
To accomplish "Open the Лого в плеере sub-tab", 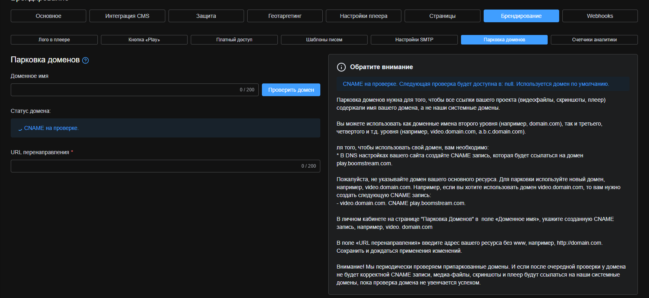I will [54, 40].
